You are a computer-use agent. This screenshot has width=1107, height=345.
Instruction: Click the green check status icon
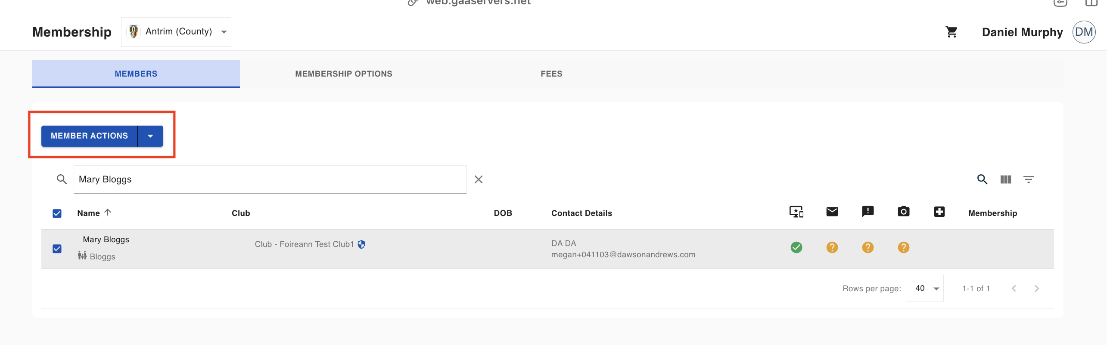[796, 247]
